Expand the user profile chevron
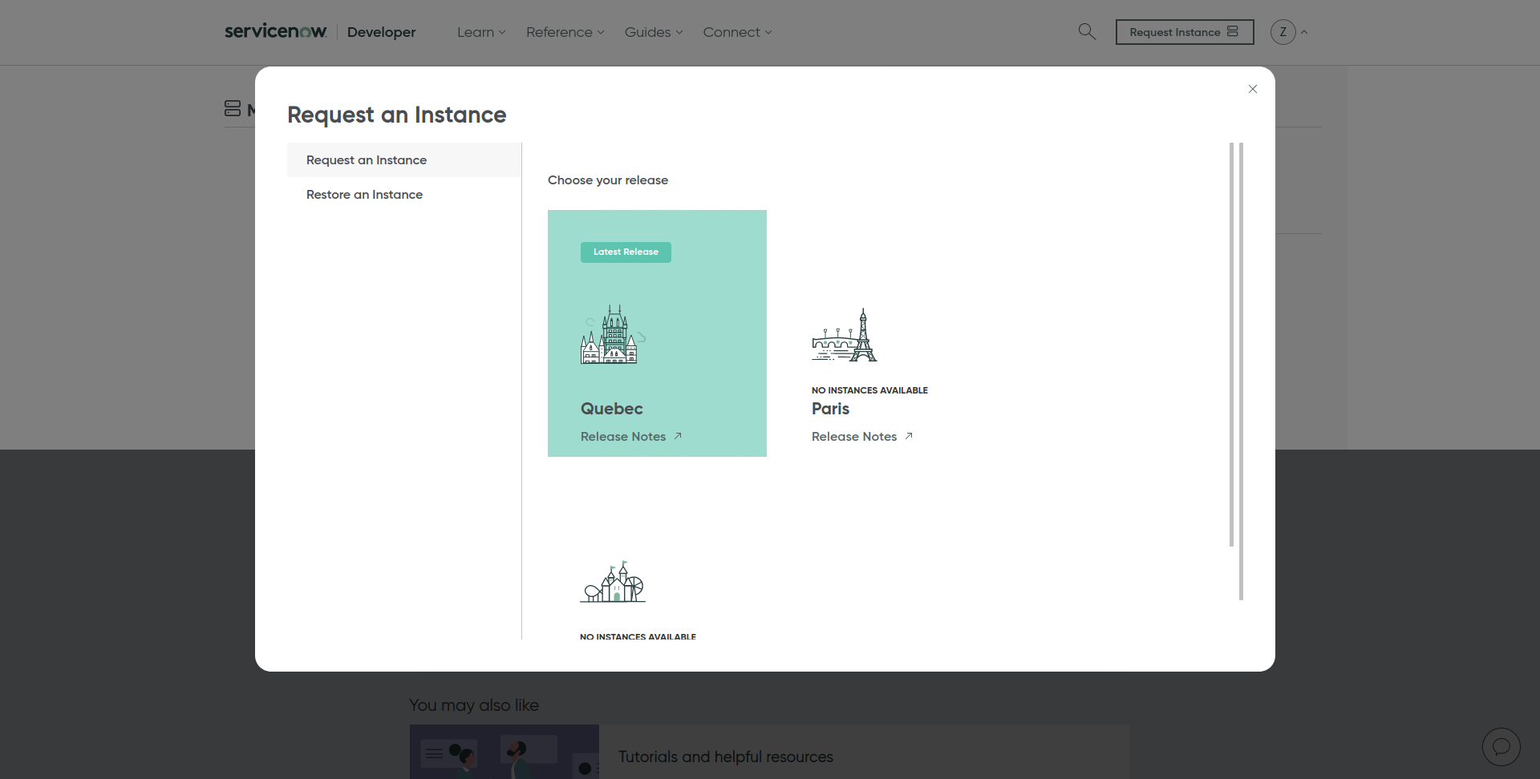1540x779 pixels. pyautogui.click(x=1304, y=32)
